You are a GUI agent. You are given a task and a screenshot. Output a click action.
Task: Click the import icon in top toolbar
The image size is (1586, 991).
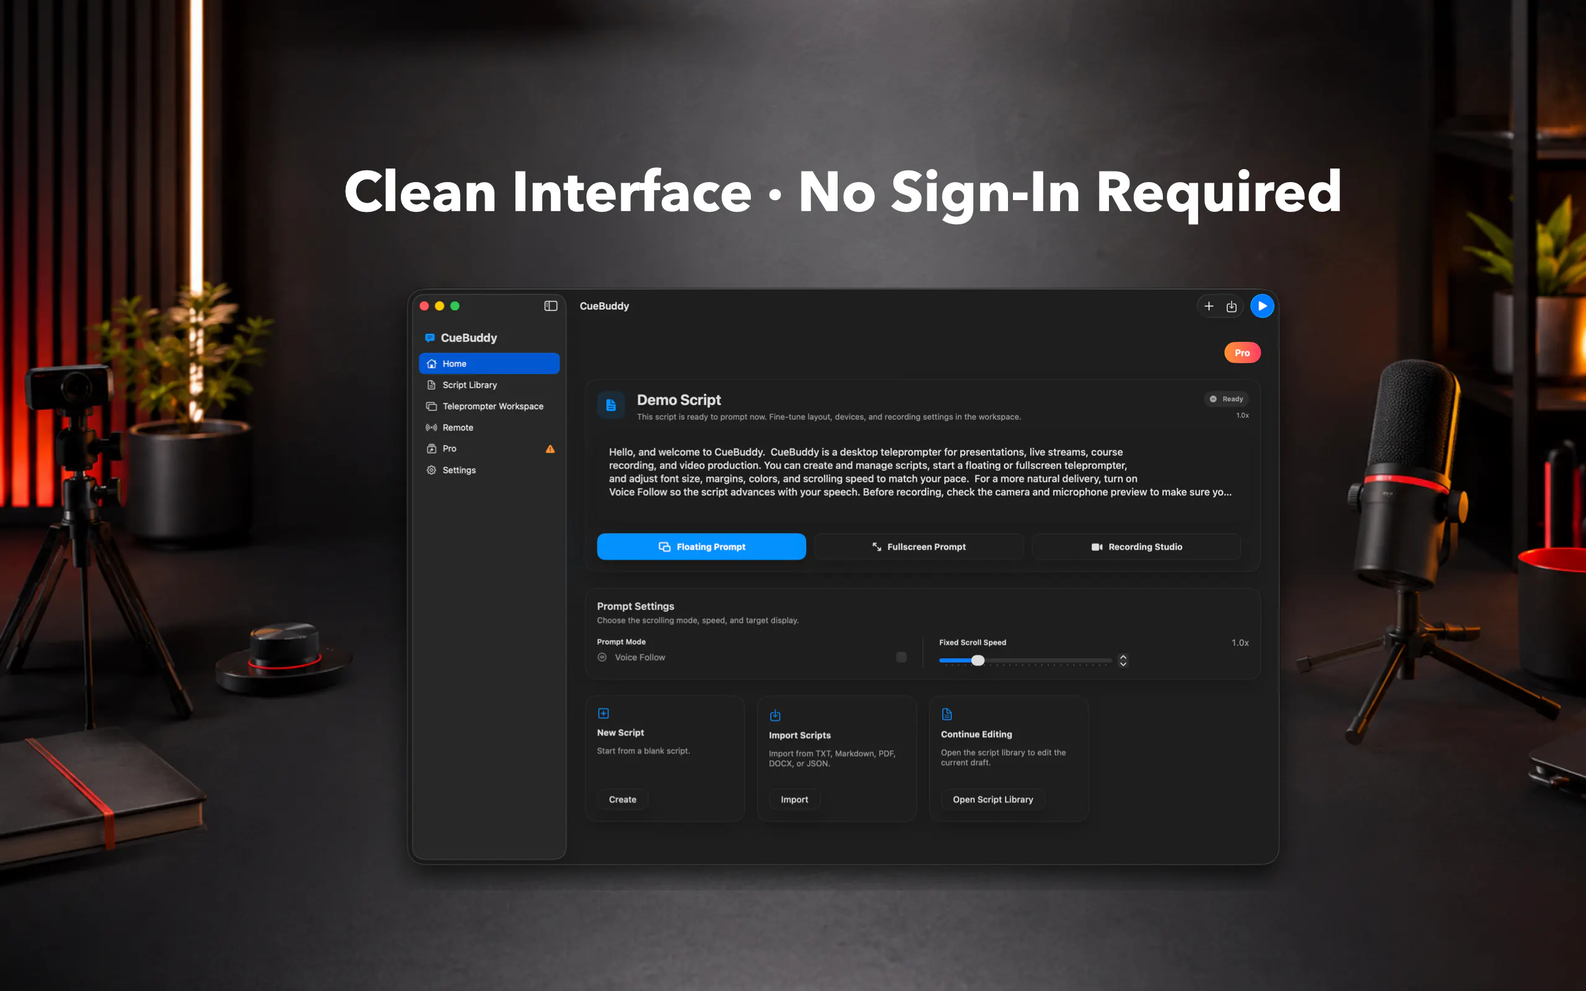click(1232, 306)
